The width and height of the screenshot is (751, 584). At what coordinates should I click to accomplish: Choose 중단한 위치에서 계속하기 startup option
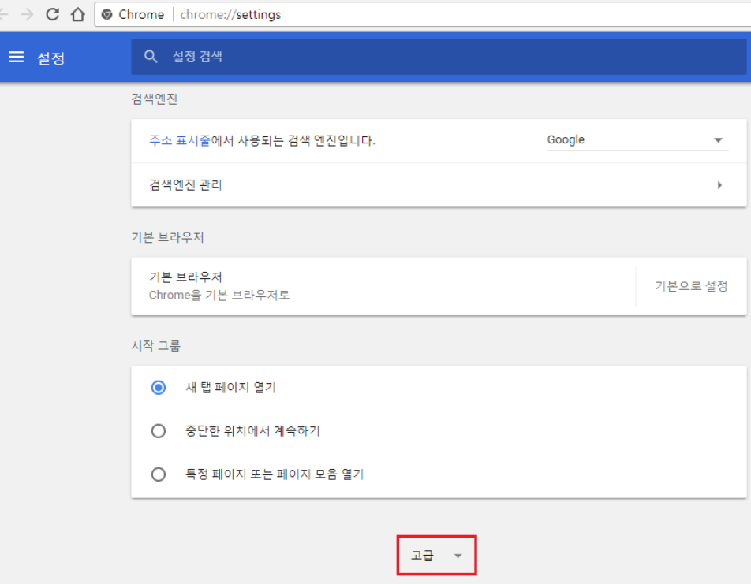click(158, 431)
